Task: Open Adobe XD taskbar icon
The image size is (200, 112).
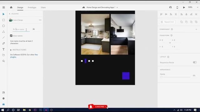Action: [46, 110]
